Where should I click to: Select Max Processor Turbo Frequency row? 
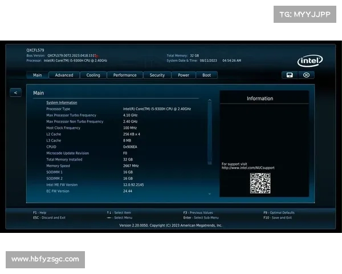[92, 115]
